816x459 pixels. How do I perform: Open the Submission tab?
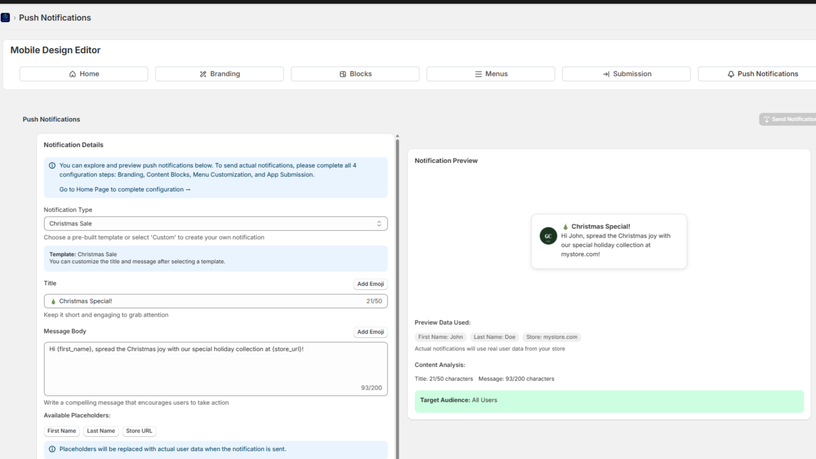[x=626, y=74]
